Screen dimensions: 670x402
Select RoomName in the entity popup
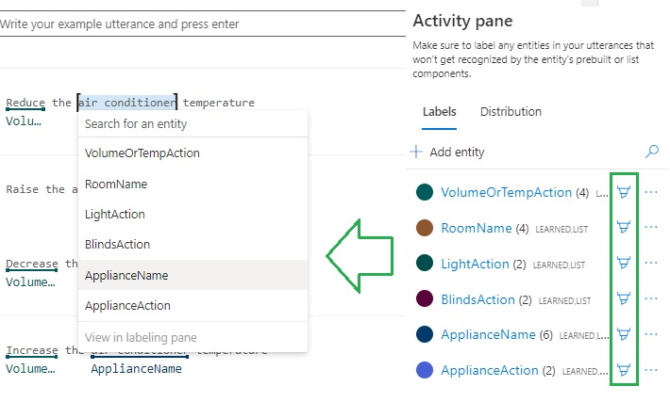click(x=115, y=184)
